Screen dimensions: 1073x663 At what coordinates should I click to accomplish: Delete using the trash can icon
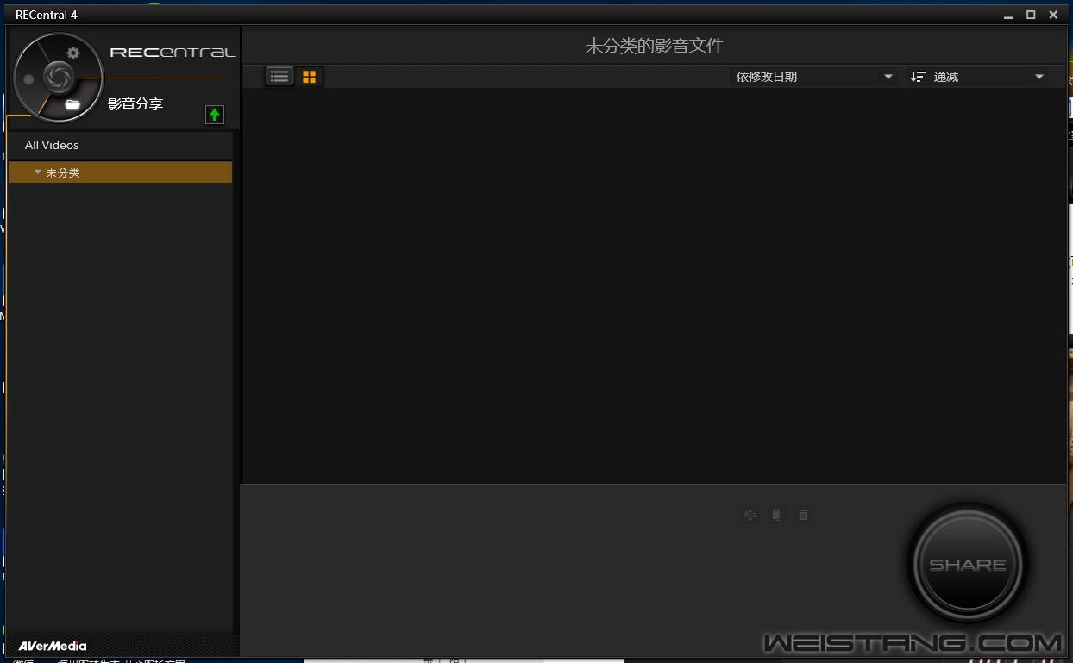click(804, 515)
